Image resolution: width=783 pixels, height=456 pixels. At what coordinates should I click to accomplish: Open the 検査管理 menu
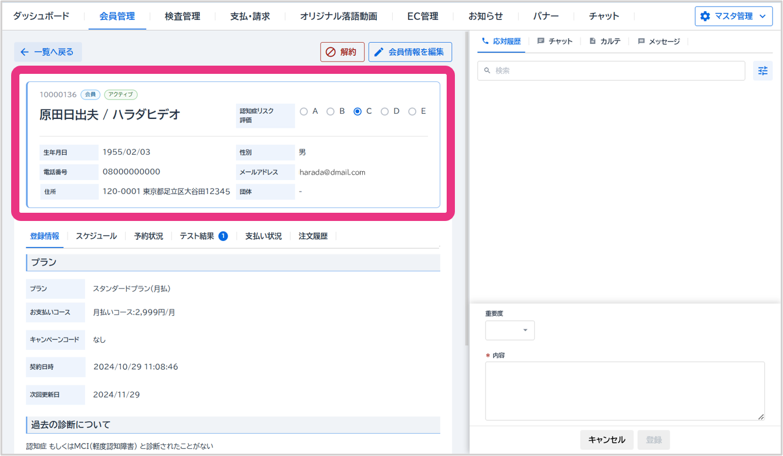(182, 16)
